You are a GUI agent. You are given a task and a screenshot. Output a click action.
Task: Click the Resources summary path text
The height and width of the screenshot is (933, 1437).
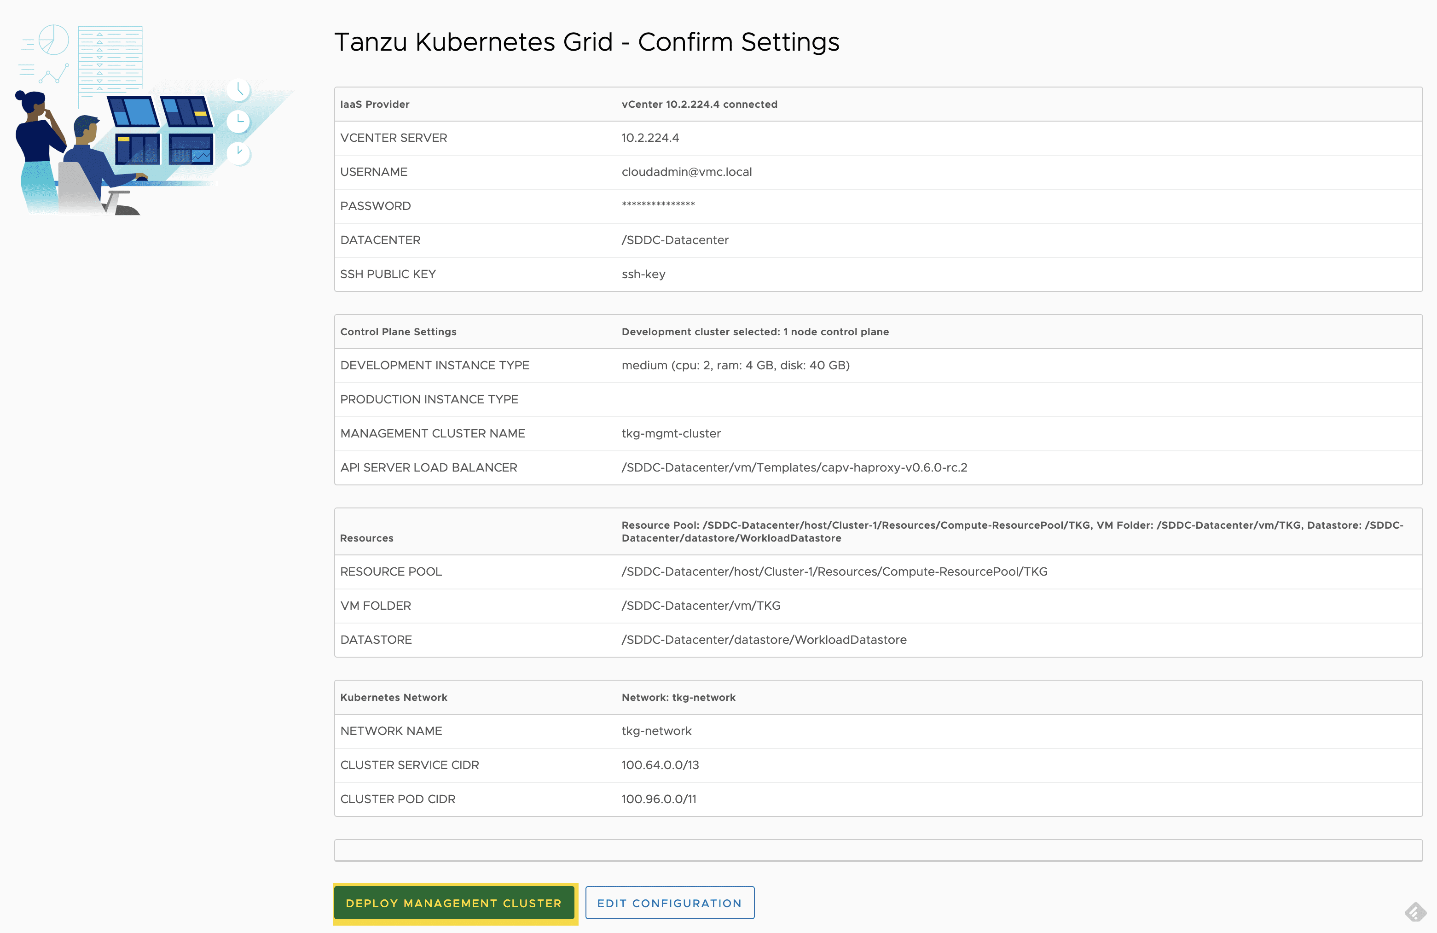[1013, 531]
